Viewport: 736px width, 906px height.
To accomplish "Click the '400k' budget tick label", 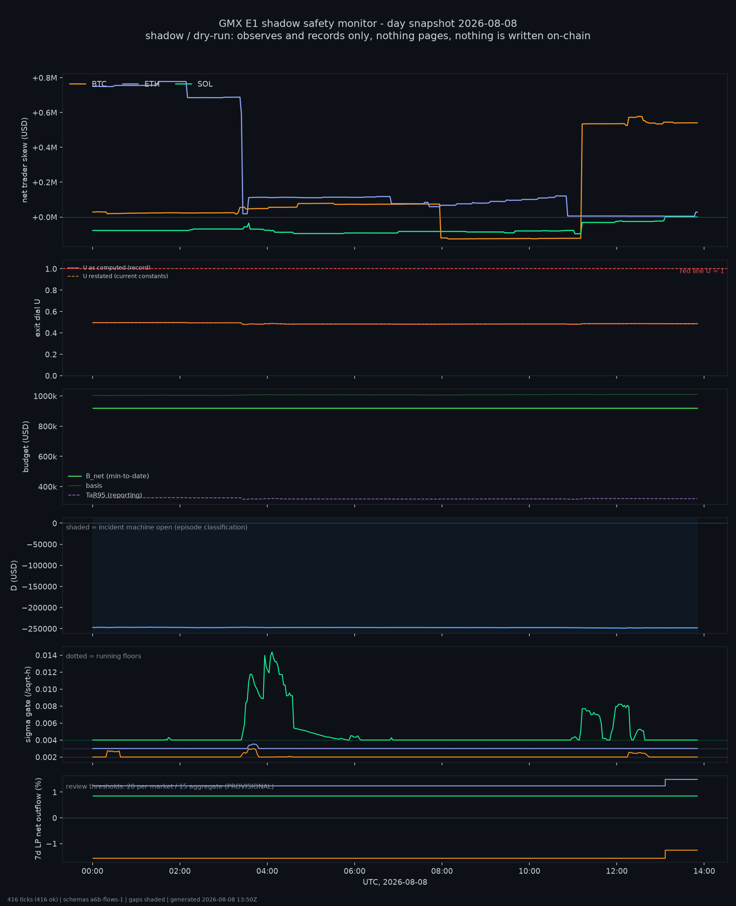I will [47, 487].
